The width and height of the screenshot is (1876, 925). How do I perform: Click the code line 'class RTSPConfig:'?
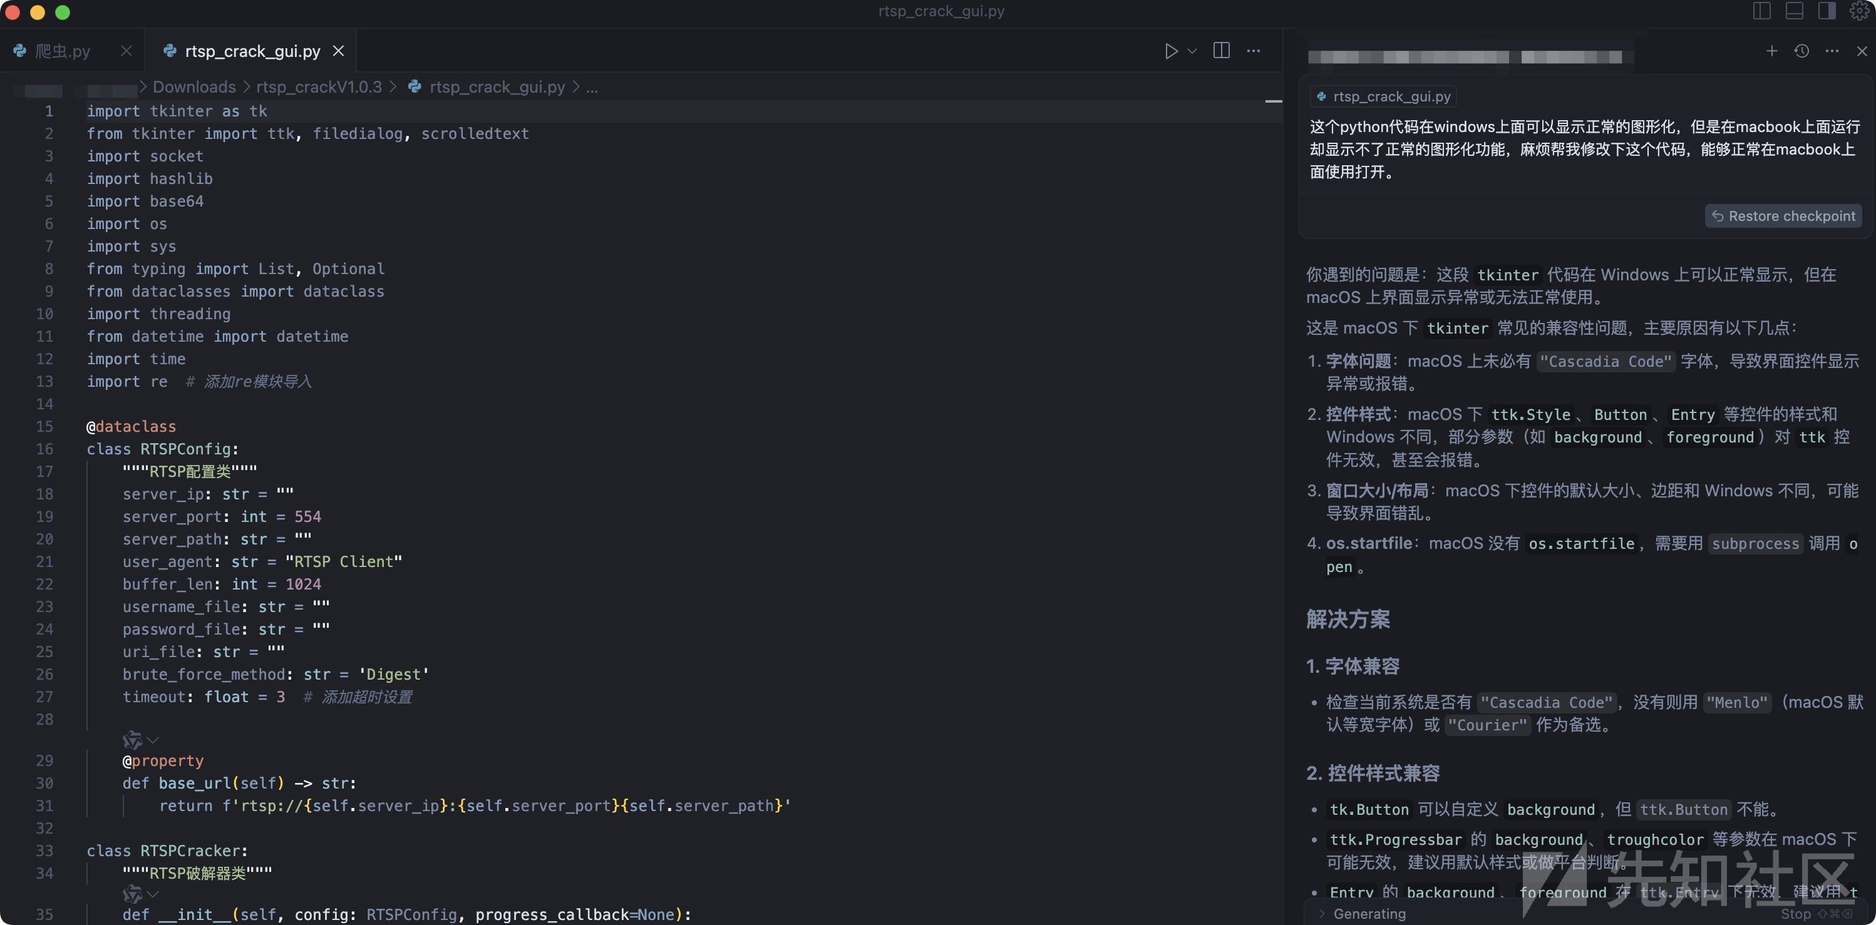click(x=162, y=449)
